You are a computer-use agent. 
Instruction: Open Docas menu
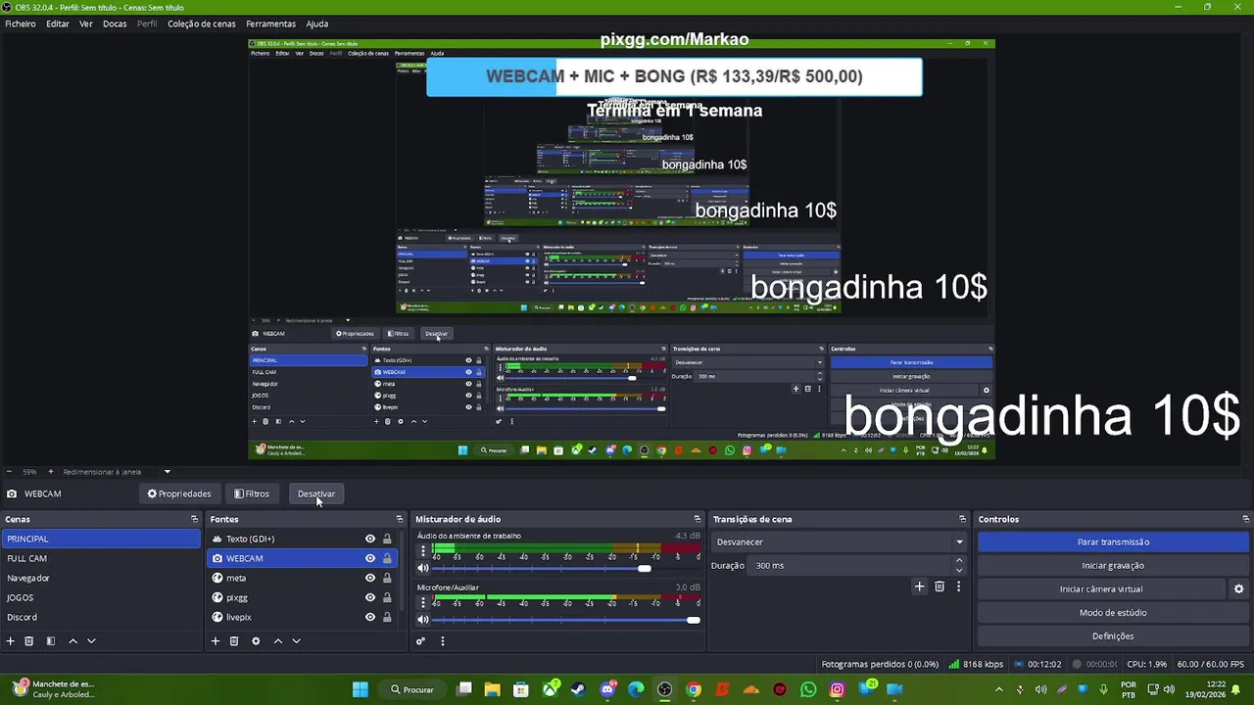point(115,23)
